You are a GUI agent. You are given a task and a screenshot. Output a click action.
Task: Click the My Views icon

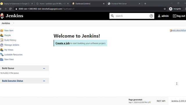(2, 50)
